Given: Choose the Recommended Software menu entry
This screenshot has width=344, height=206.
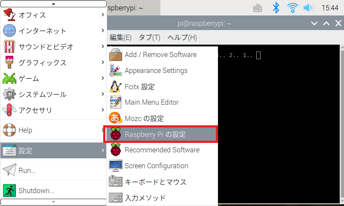Looking at the screenshot, I should [x=163, y=150].
